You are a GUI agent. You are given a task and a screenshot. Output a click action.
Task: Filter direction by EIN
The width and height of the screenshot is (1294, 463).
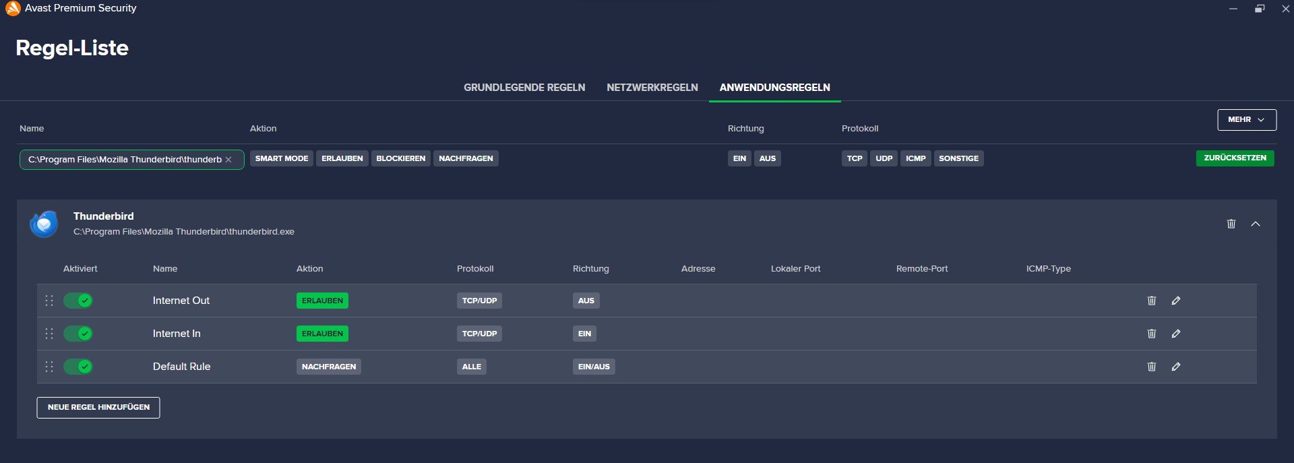tap(739, 158)
